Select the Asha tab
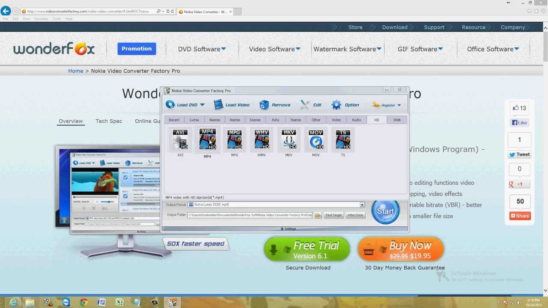Image resolution: width=548 pixels, height=308 pixels. [x=275, y=120]
